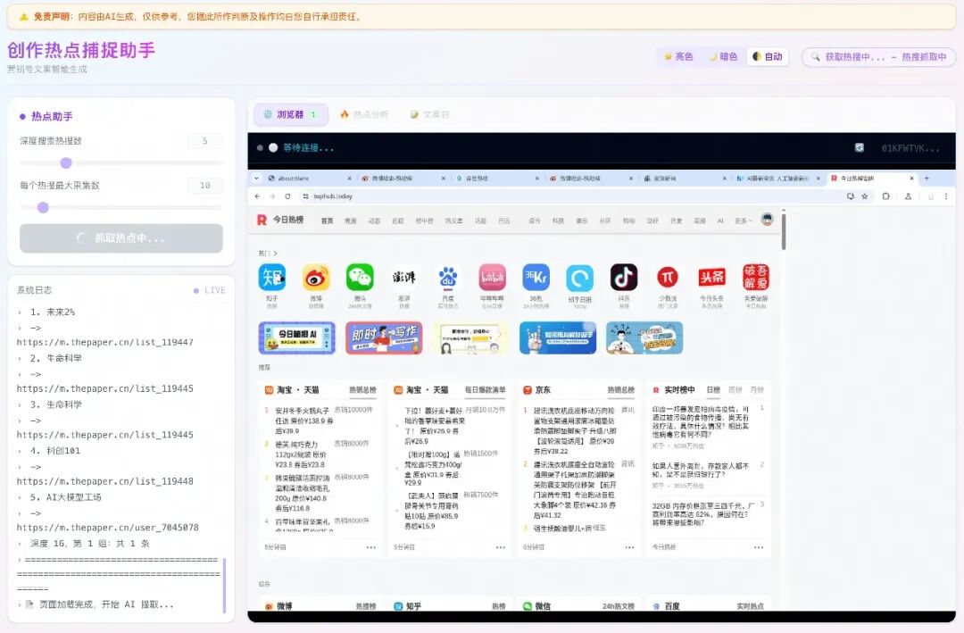Screen dimensions: 964x633
Task: Switch to 亮色 light mode
Action: click(680, 55)
